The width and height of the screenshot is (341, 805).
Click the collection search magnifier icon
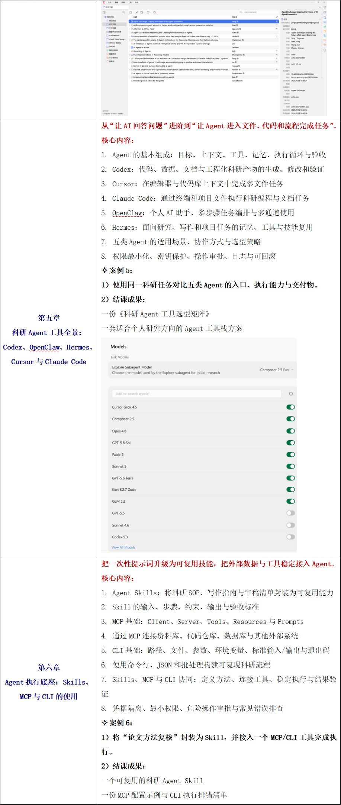pos(123,12)
